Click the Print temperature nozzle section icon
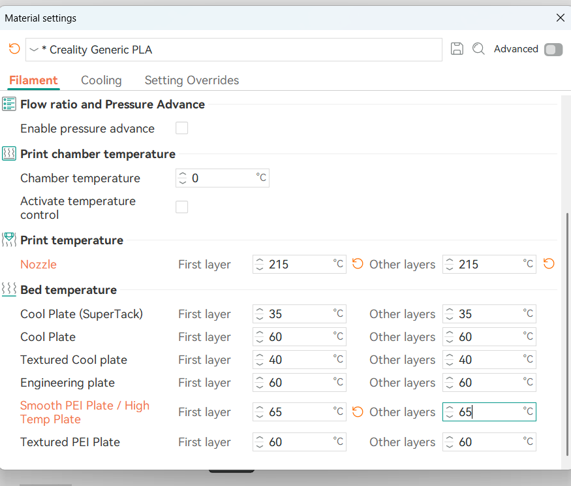This screenshot has width=571, height=486. pos(9,240)
